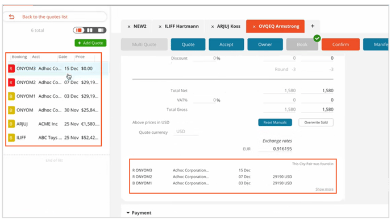Click red R status badge of ONYOM2
The image size is (391, 222).
pos(11,83)
